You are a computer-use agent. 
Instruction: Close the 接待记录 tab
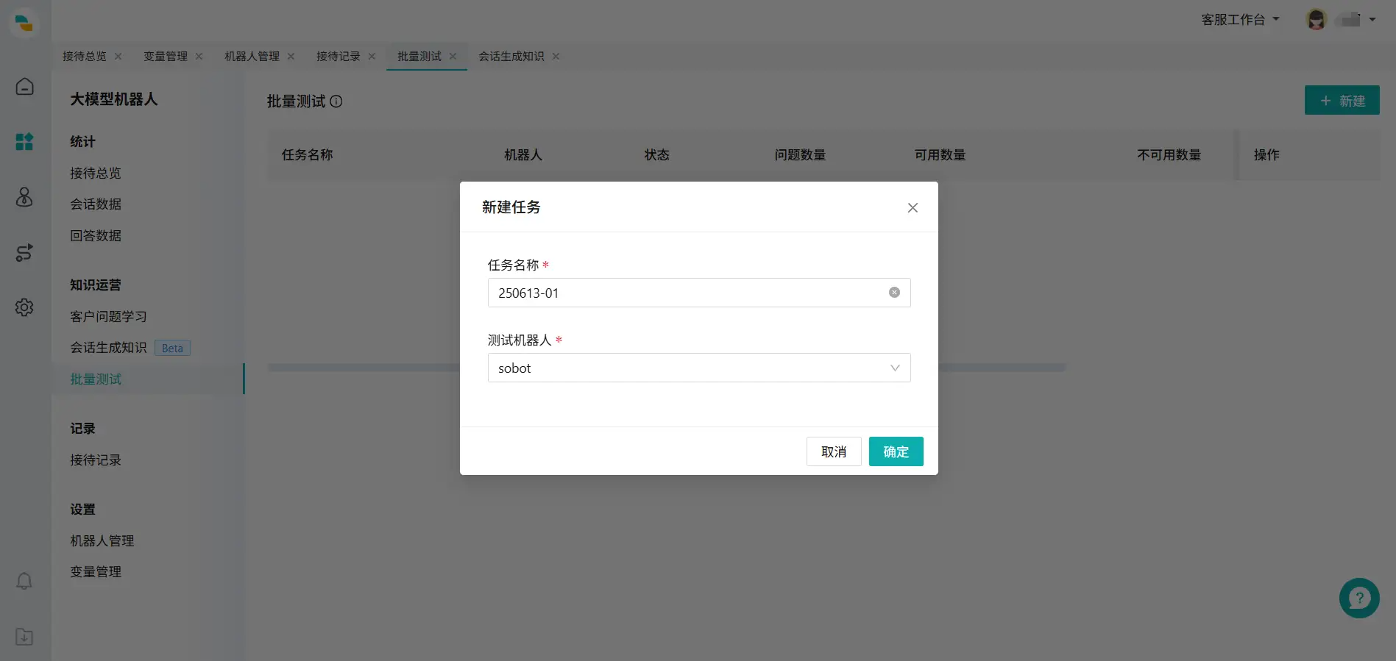(x=372, y=57)
